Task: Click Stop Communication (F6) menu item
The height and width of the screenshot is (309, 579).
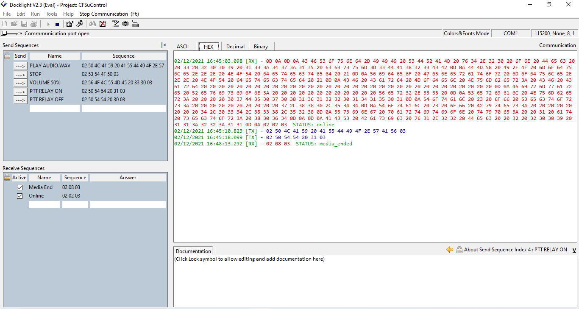Action: click(109, 14)
